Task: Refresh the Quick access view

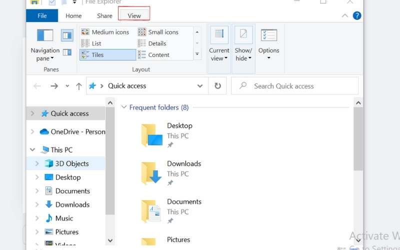Action: click(x=217, y=86)
